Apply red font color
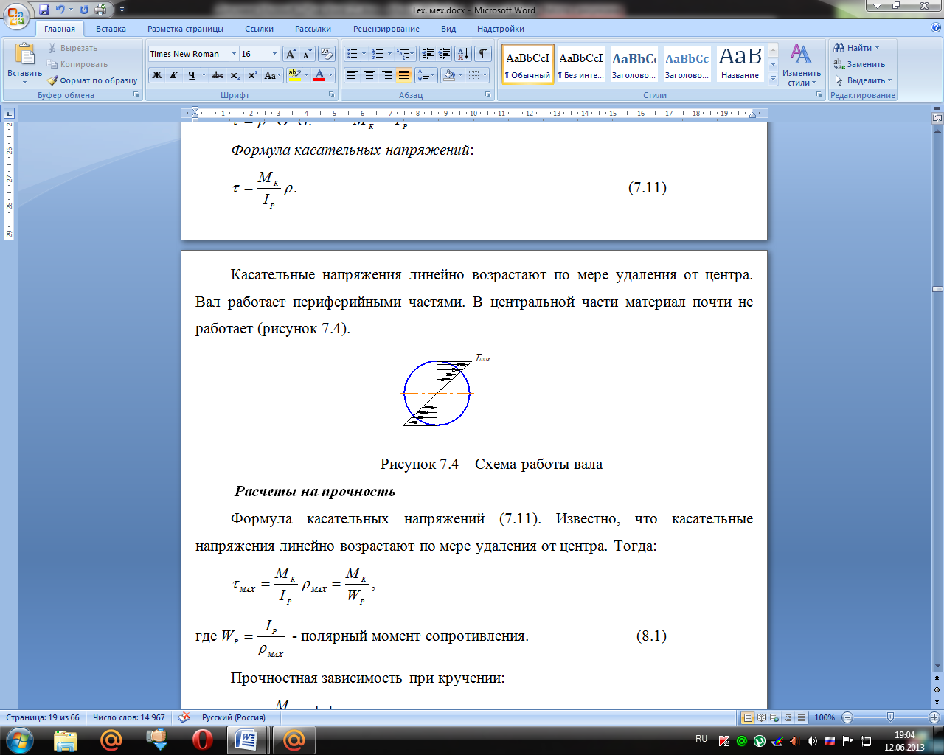The height and width of the screenshot is (755, 944). click(x=319, y=75)
